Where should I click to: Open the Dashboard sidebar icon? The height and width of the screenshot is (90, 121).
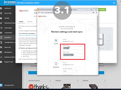click(1, 8)
